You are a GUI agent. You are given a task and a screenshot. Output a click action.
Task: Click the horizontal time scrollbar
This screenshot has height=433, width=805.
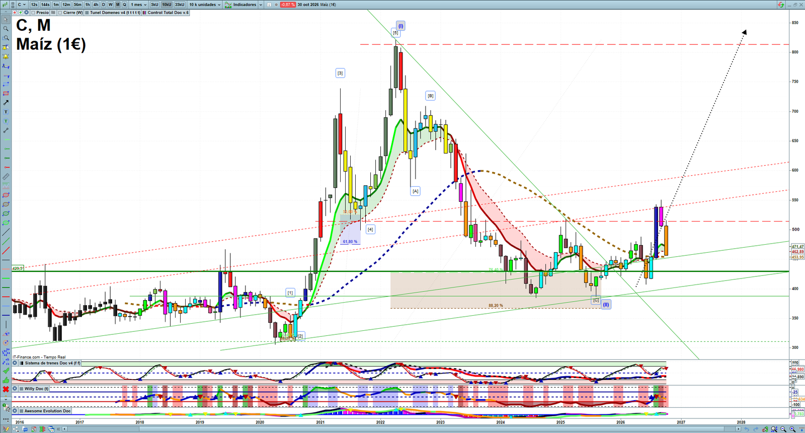click(403, 429)
